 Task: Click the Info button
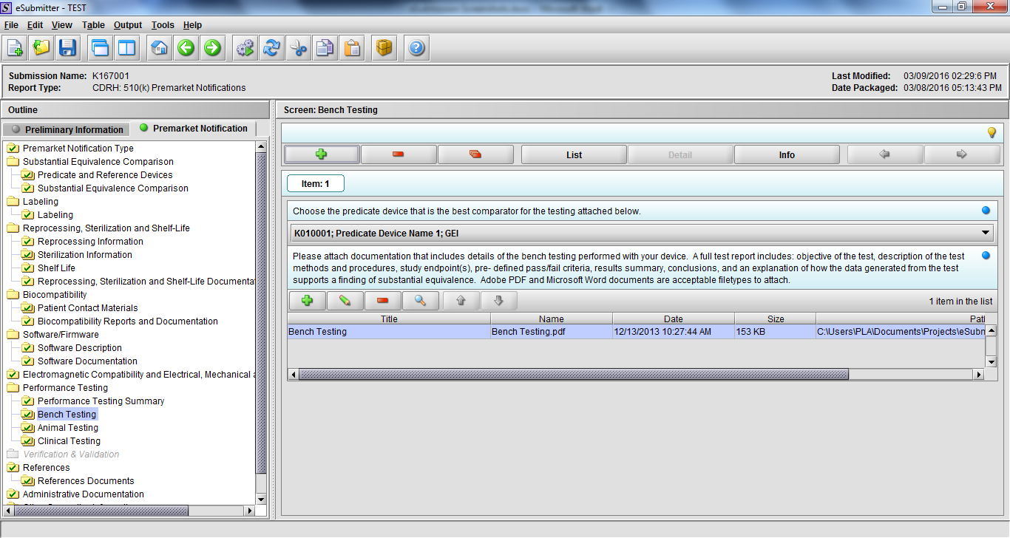click(x=787, y=154)
